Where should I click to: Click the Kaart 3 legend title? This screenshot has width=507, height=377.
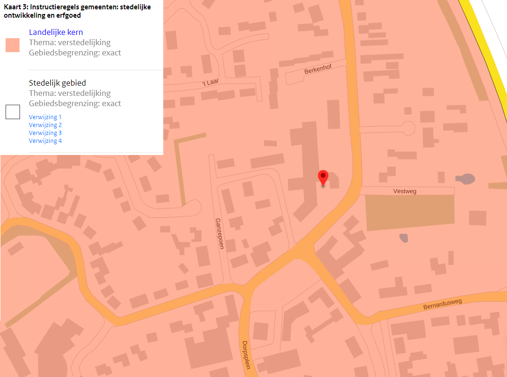[77, 11]
